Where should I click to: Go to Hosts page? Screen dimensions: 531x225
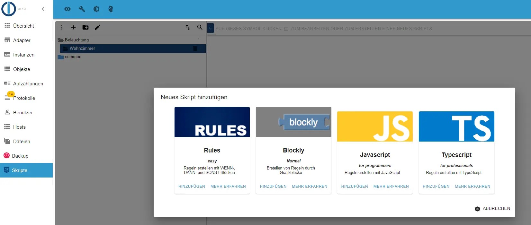(26, 127)
